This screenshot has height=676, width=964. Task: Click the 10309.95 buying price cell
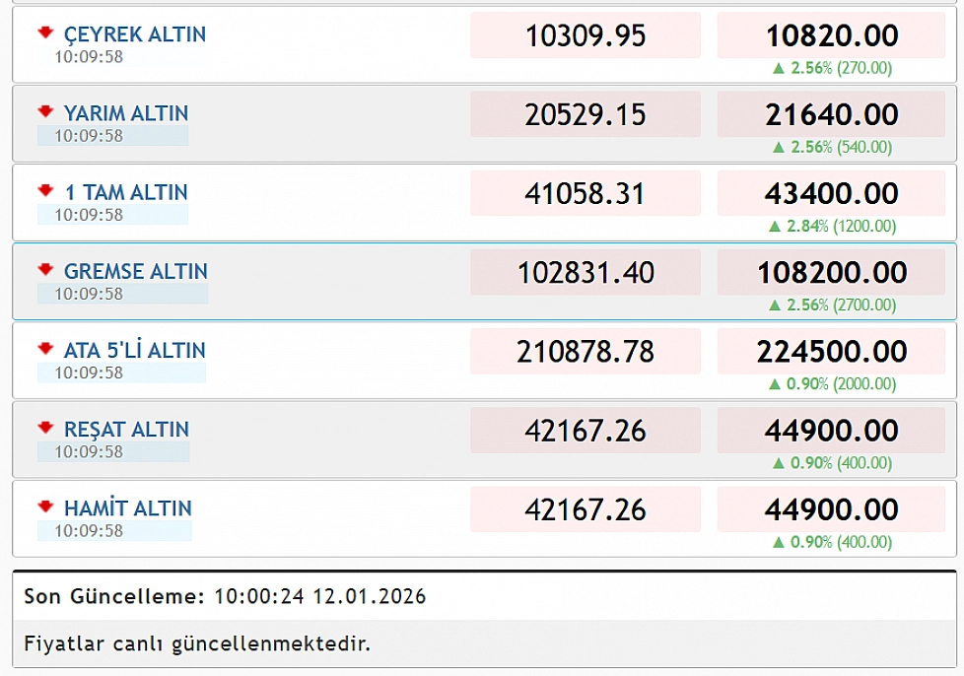pos(585,36)
